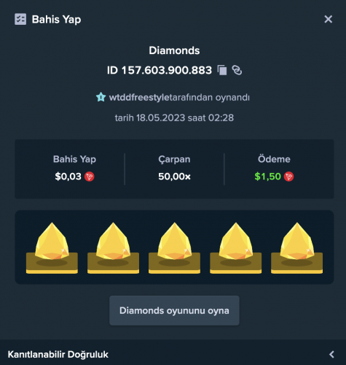346x365 pixels.
Task: Click the bet slip icon beside Bahis Yap title
Action: click(x=20, y=19)
